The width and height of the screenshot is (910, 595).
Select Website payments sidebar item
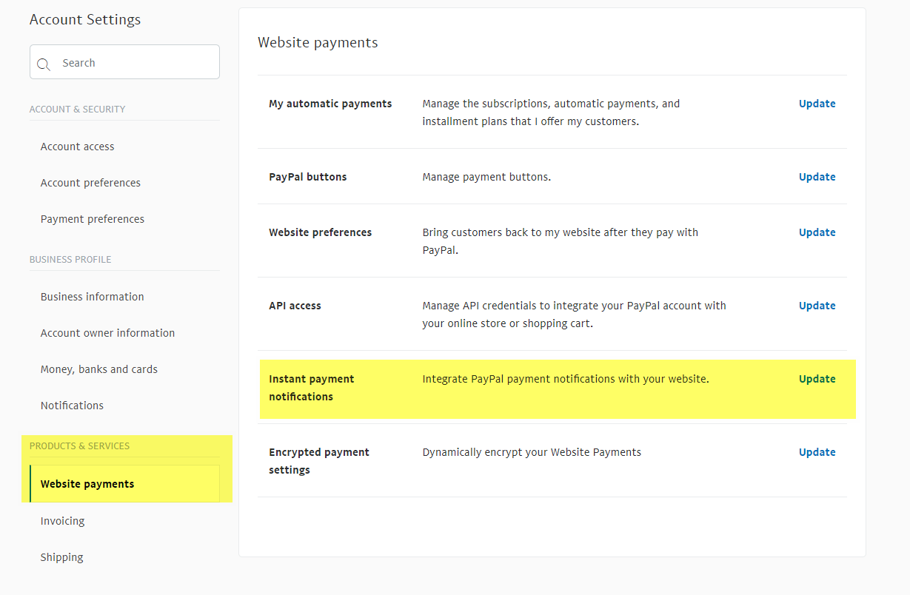tap(87, 484)
